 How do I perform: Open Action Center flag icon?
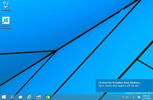(x=123, y=97)
